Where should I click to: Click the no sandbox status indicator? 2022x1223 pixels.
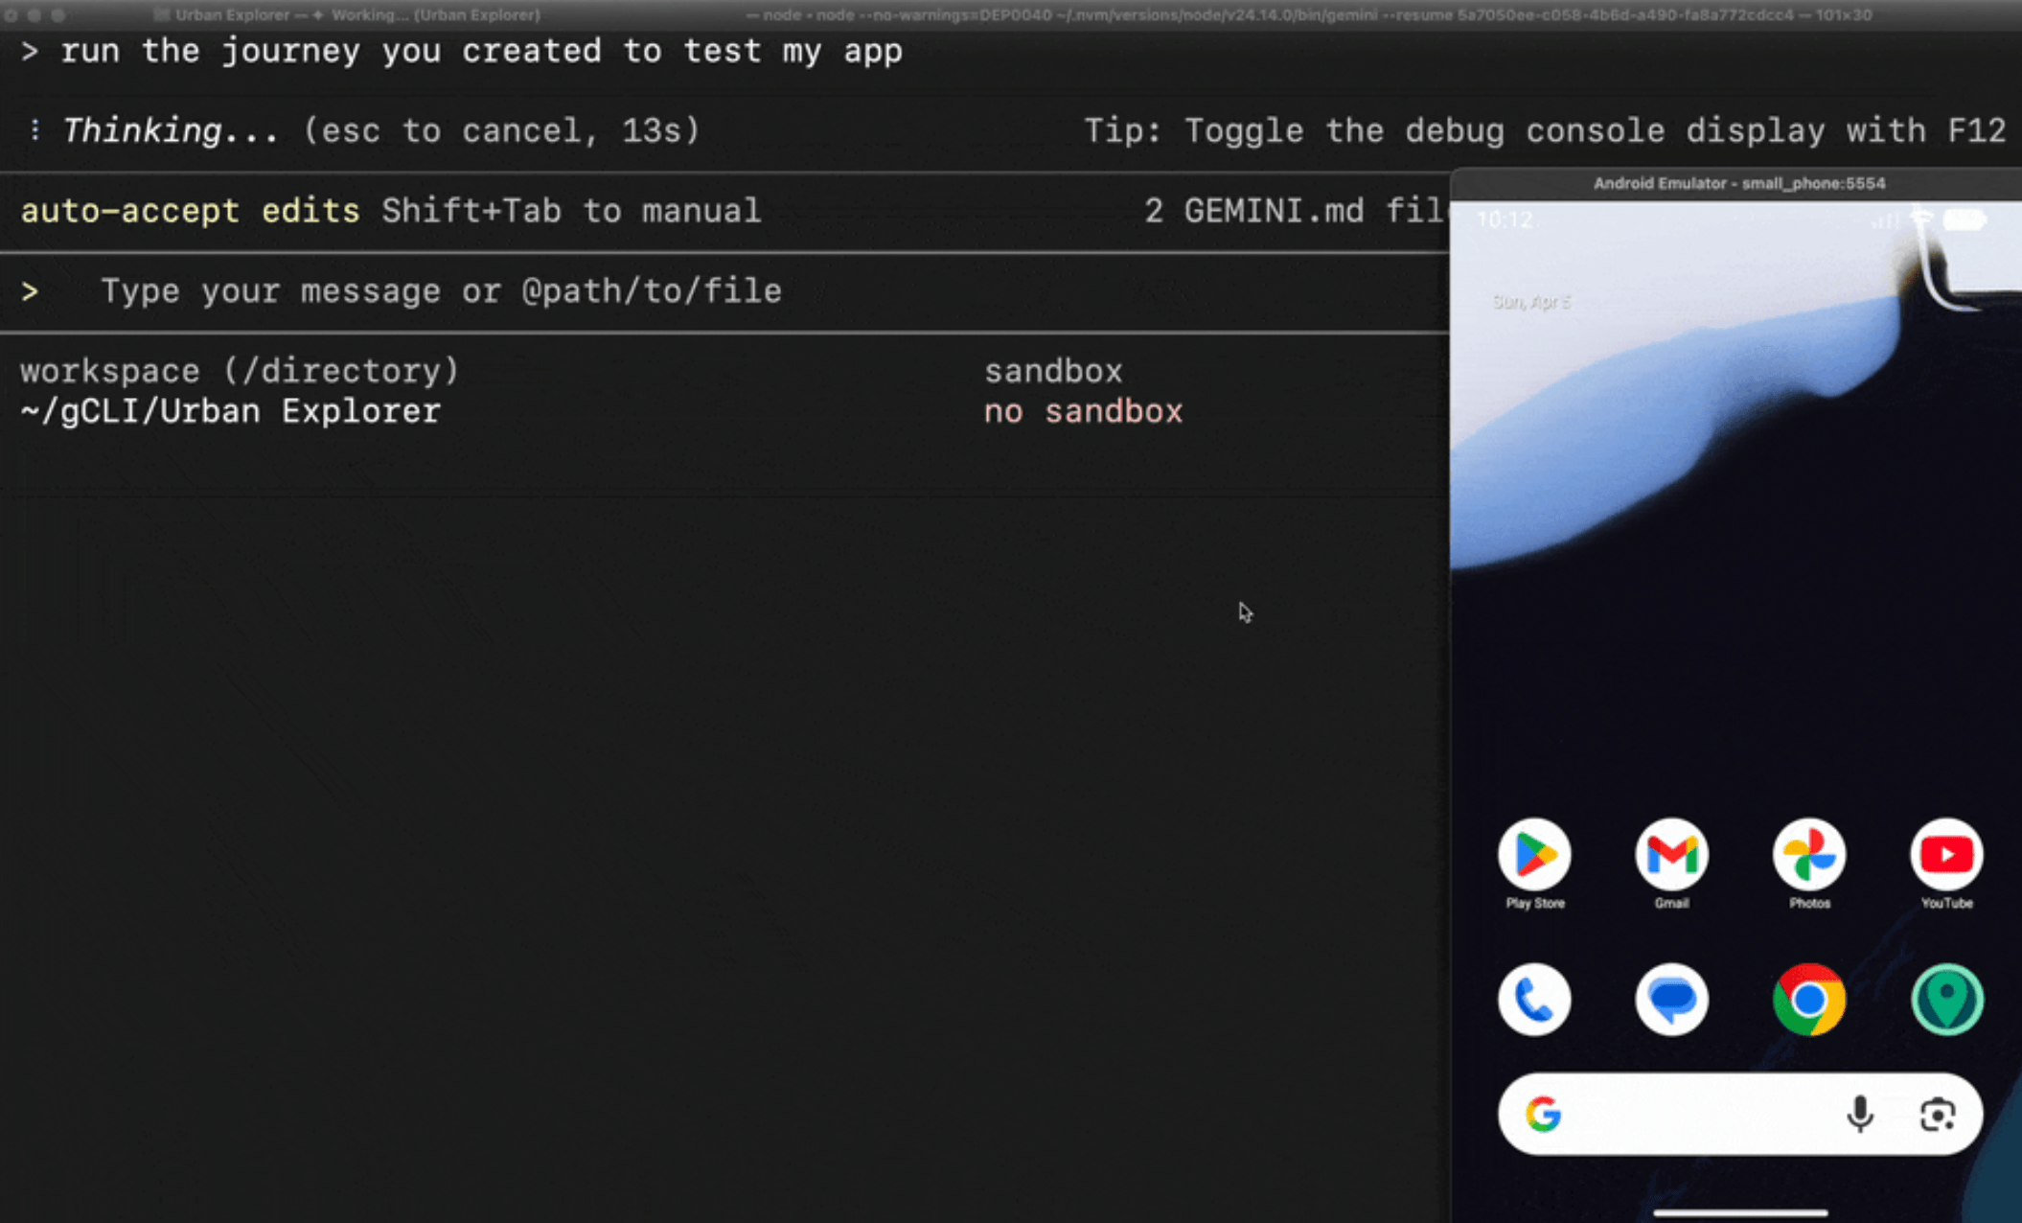tap(1083, 410)
